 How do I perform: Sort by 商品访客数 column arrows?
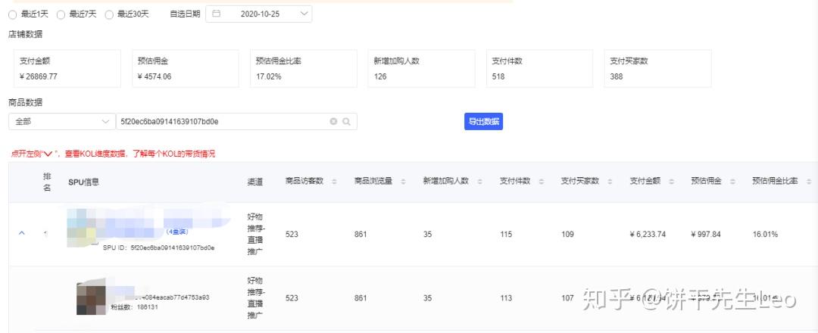pos(334,182)
